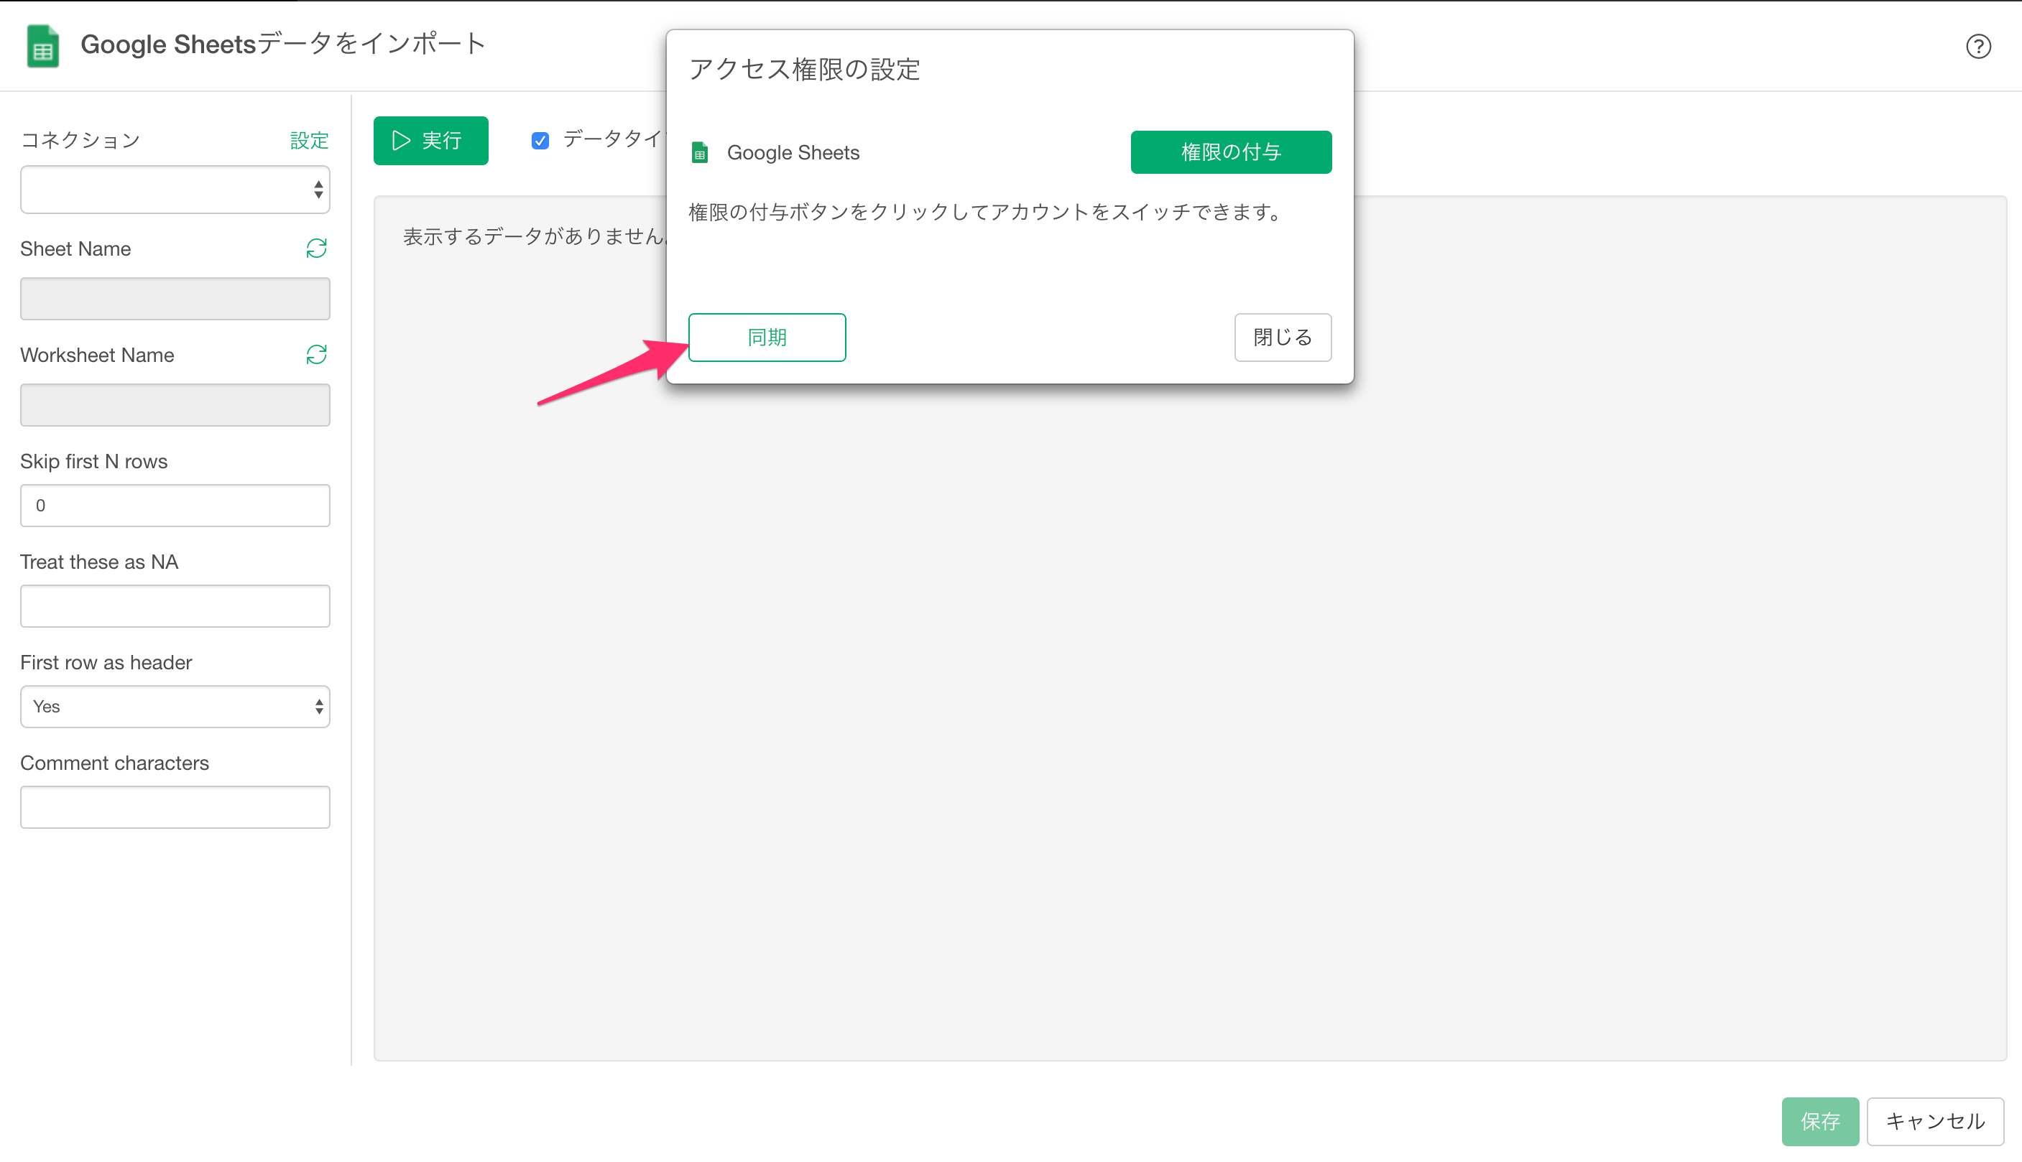Click the Comment characters field
This screenshot has width=2022, height=1162.
[175, 807]
